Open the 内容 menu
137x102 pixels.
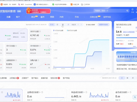tap(61, 17)
